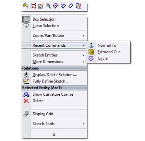145x141 pixels.
Task: Show more menu items via double chevron
Action: point(54,135)
